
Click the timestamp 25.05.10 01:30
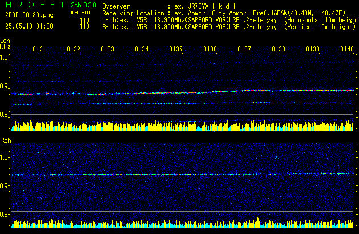pyautogui.click(x=29, y=26)
